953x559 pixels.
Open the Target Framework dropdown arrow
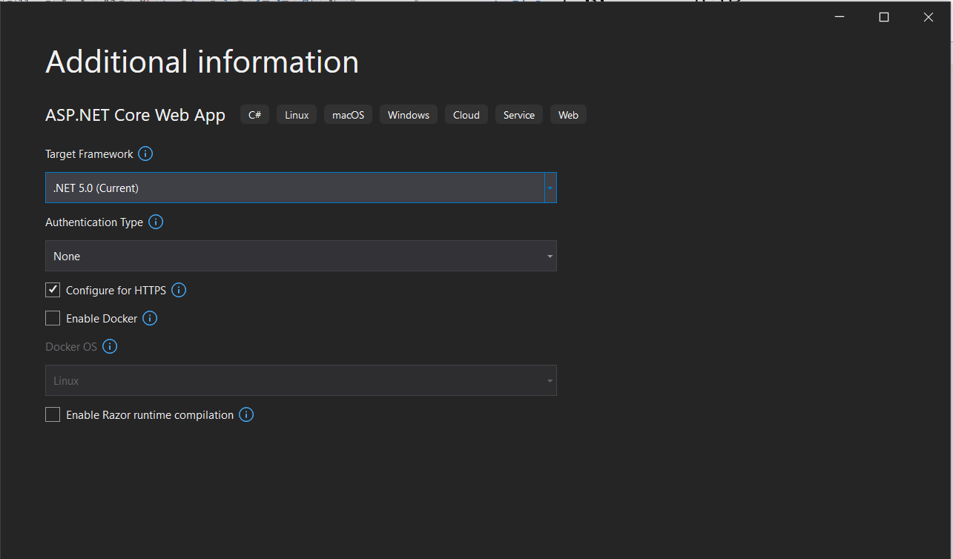[x=550, y=188]
